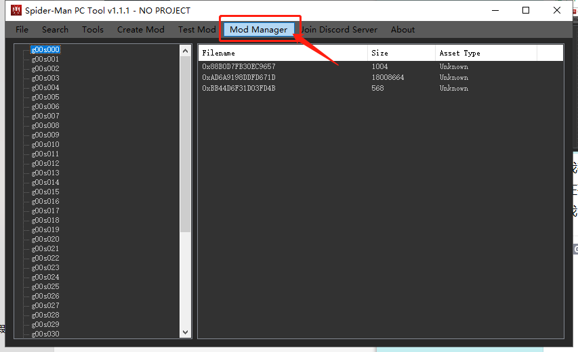578x352 pixels.
Task: Sort the list by Size column header
Action: tap(401, 53)
